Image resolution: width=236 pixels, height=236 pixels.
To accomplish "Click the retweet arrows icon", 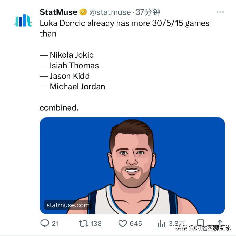I will [x=84, y=223].
